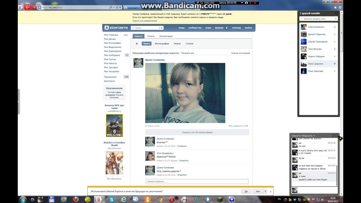The width and height of the screenshot is (361, 203).
Task: Open Internet Explorer taskbar icon
Action: pyautogui.click(x=124, y=199)
